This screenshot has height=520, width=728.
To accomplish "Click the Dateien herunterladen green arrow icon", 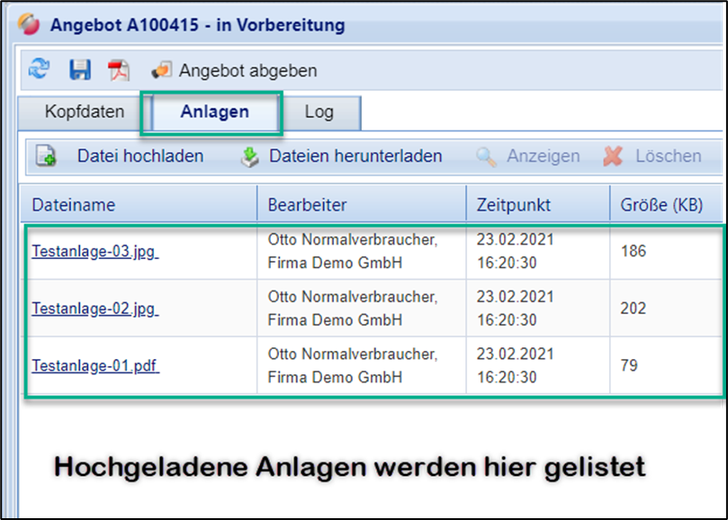I will (250, 157).
